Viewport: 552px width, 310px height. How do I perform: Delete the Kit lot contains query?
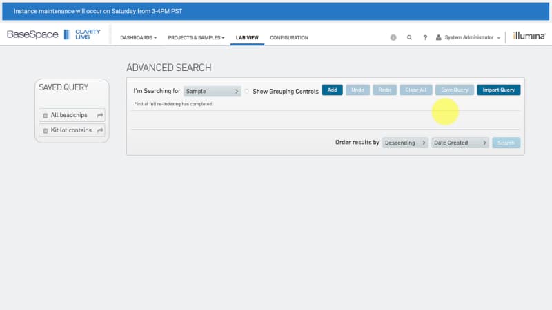tap(46, 130)
